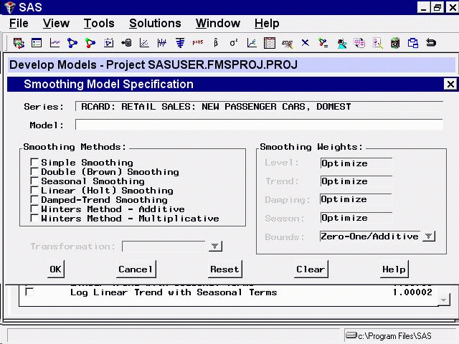Screen dimensions: 459x344
Task: Click the Zero-One/Additive bounds combo box
Action: tap(371, 236)
